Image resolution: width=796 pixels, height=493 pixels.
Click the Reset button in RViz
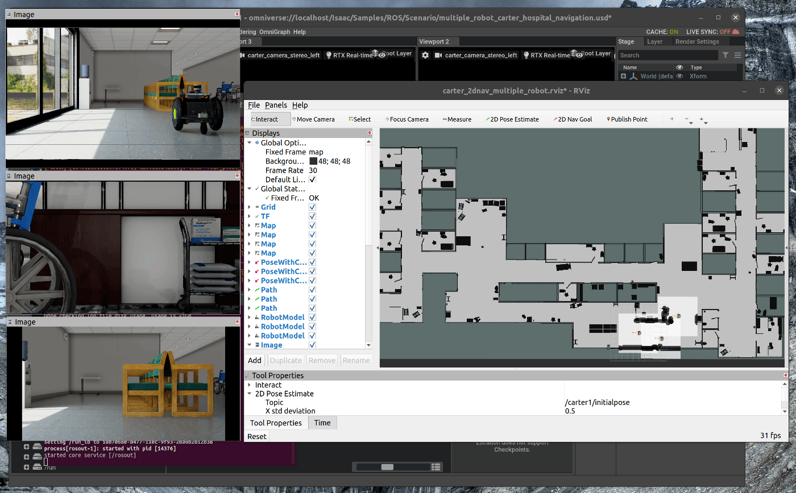pyautogui.click(x=256, y=436)
